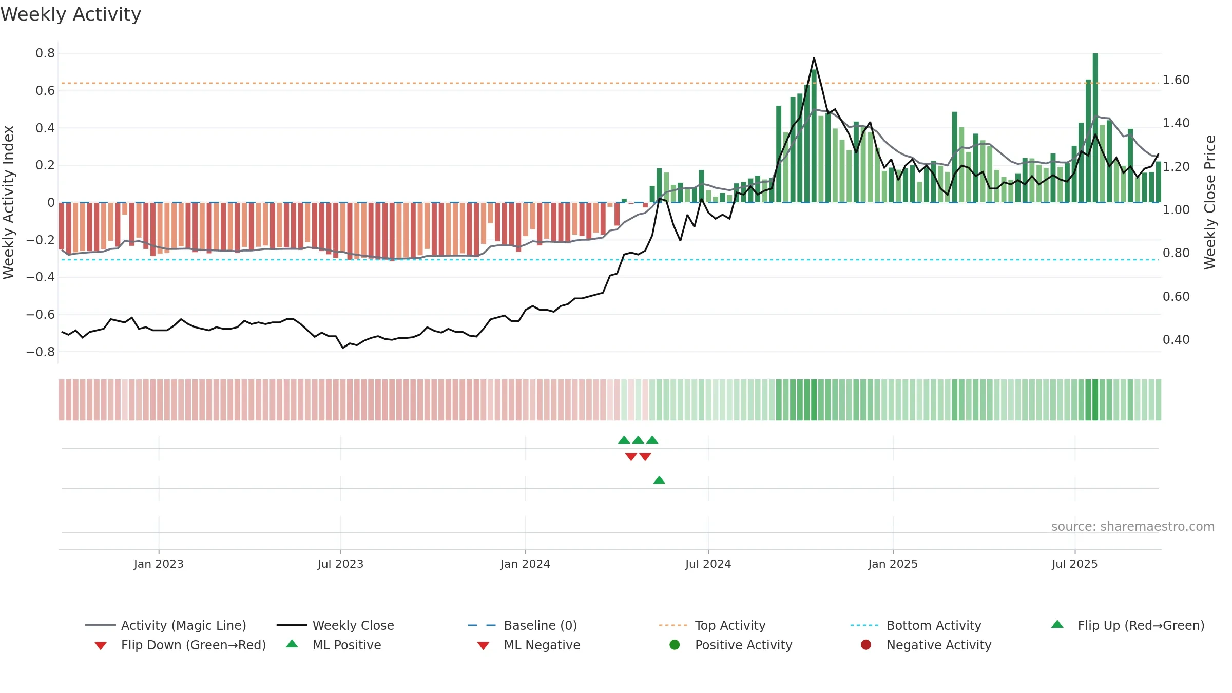Click the black price line peak above 1.60

(x=814, y=58)
